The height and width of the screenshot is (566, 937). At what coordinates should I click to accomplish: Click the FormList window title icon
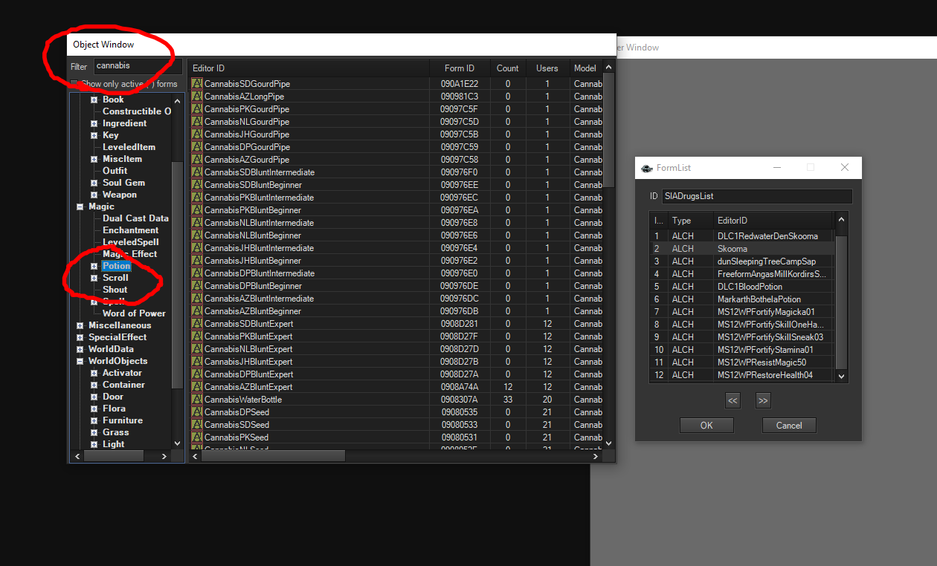click(646, 168)
